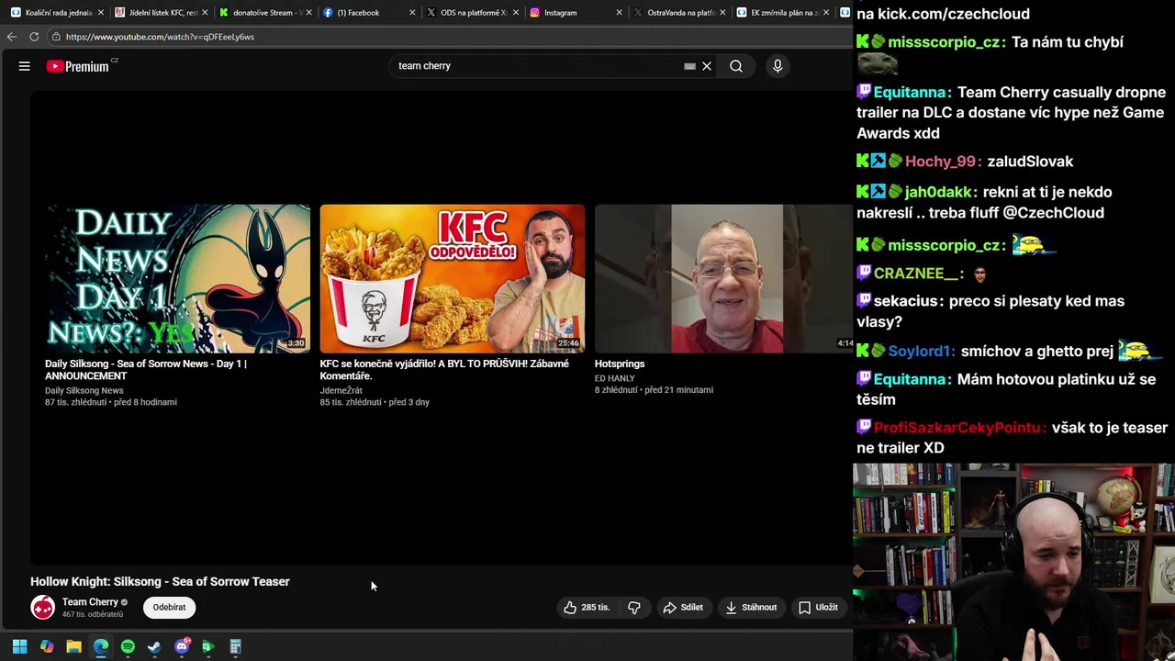
Task: Click the sekacius username in chat
Action: point(907,300)
